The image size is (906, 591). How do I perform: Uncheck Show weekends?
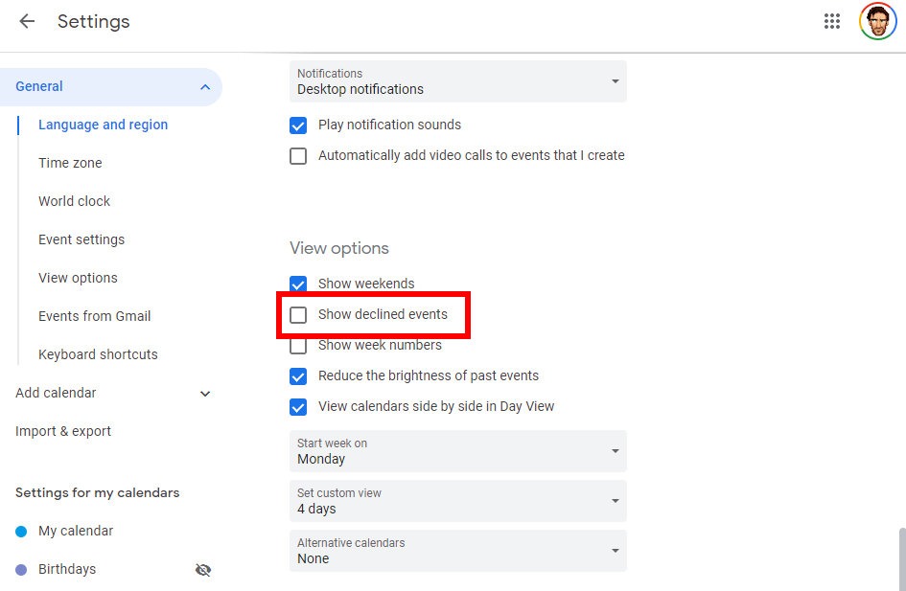298,284
